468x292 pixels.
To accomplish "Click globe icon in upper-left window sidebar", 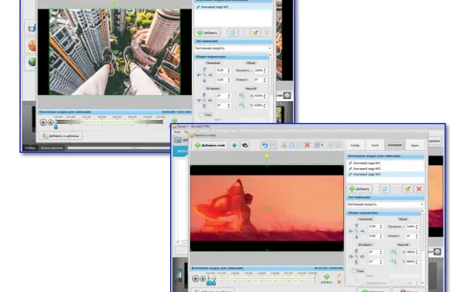I will 32,62.
